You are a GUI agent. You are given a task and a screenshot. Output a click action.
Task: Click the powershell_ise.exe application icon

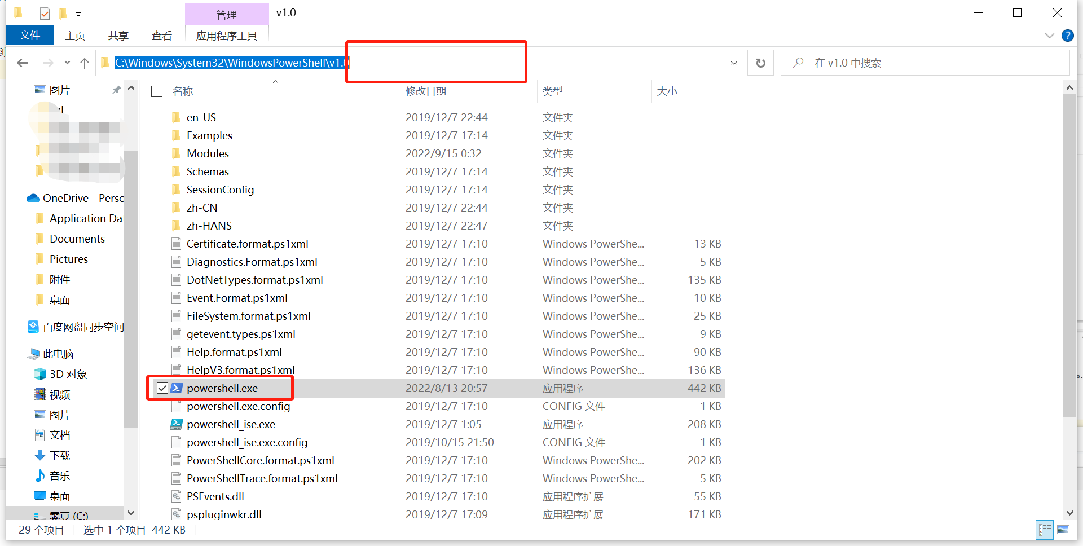pos(177,424)
